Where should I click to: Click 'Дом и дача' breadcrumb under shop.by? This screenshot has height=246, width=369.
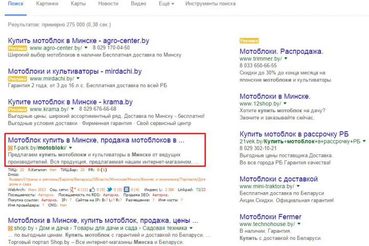point(53,228)
